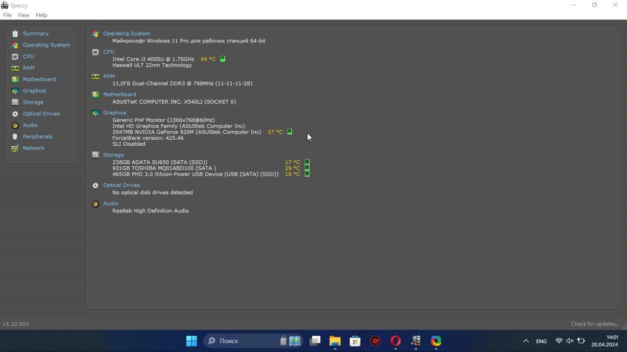Click the hard disk icon beside Storage heading
Image resolution: width=627 pixels, height=352 pixels.
coord(95,154)
